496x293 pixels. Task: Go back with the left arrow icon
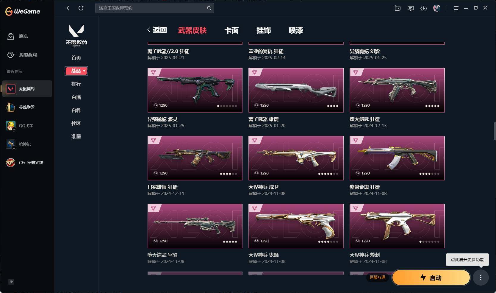coord(68,8)
